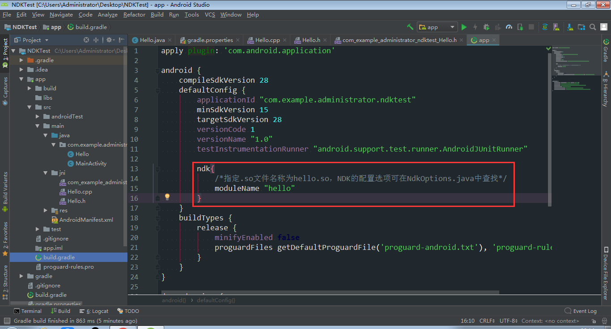Image resolution: width=611 pixels, height=329 pixels.
Task: Open the app run configuration dropdown
Action: (437, 27)
